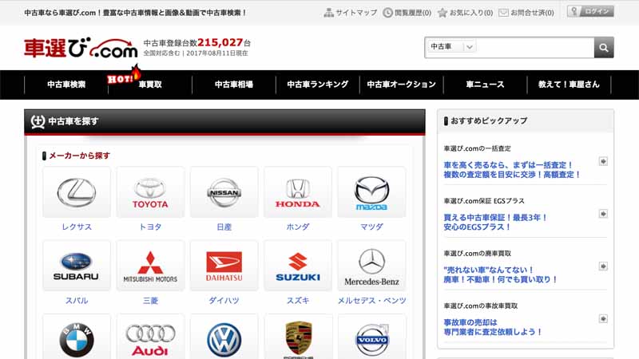Screen dimensions: 639x359
Task: Open 中古車相場 nav item
Action: (x=234, y=85)
